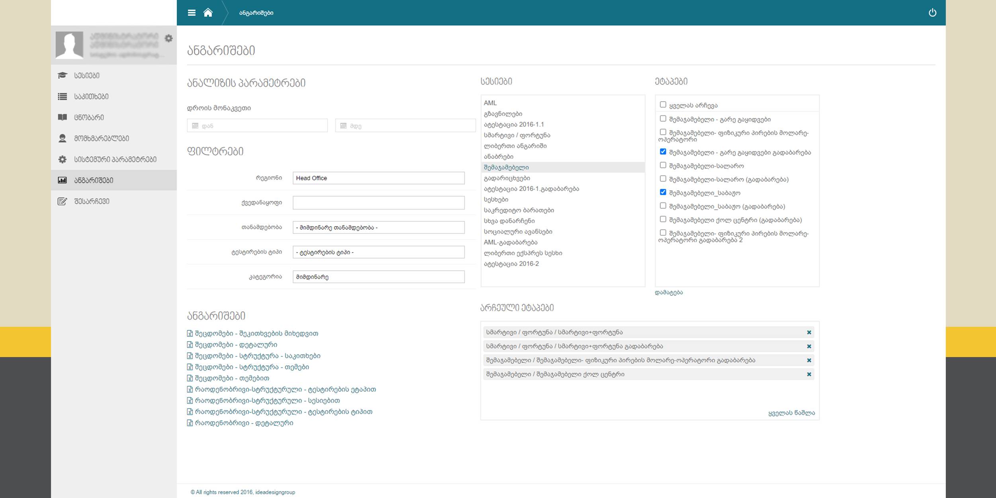Click ყველას წაშლა link

coord(791,413)
